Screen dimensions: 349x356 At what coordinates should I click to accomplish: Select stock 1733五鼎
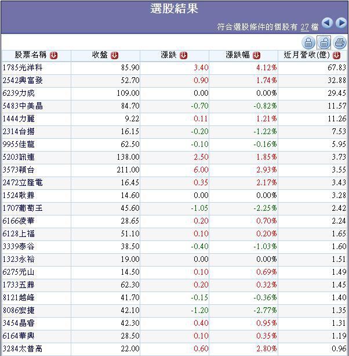19,285
